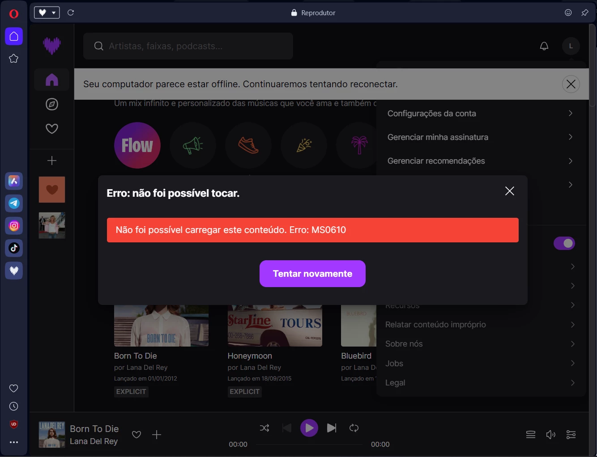Image resolution: width=597 pixels, height=457 pixels.
Task: Open Born To Die album title
Action: pyautogui.click(x=136, y=356)
